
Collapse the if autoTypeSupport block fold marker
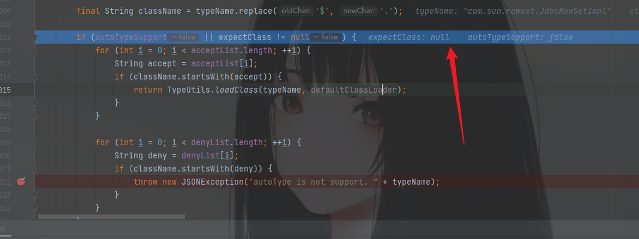pos(35,38)
